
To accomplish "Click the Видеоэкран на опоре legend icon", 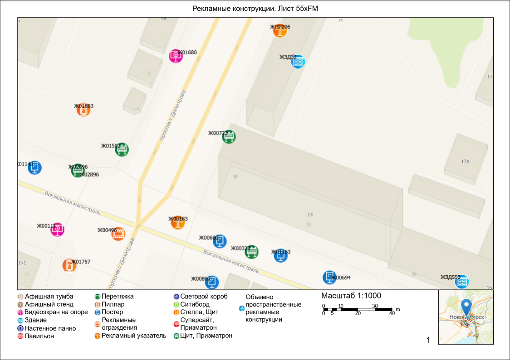I will pyautogui.click(x=20, y=312).
